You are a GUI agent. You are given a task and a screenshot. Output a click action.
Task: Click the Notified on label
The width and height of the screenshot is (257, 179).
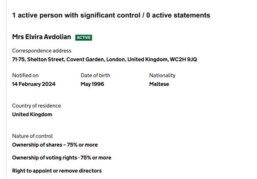tap(25, 75)
